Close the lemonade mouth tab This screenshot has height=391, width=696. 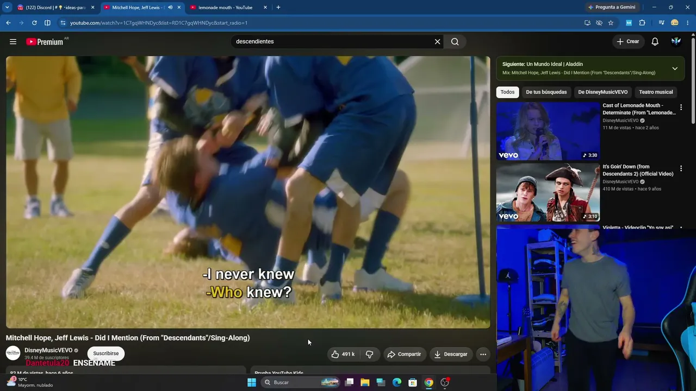point(265,8)
